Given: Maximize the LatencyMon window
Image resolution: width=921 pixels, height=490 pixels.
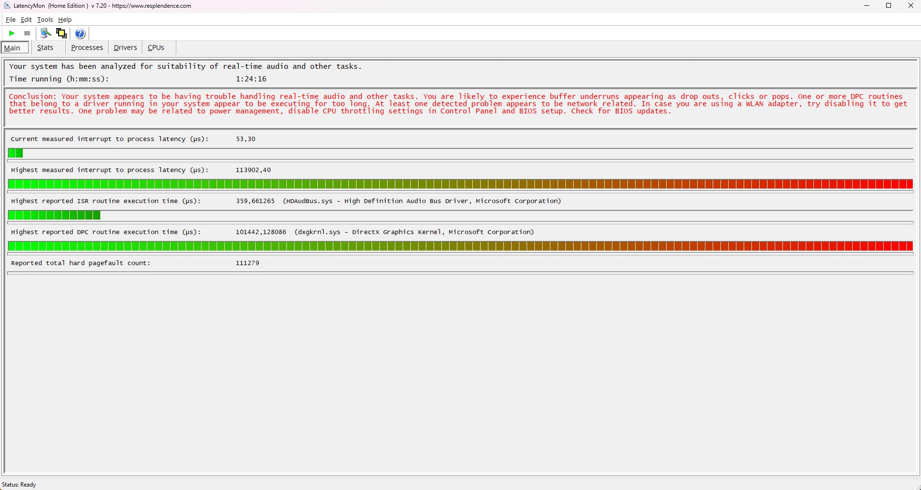Looking at the screenshot, I should point(889,6).
